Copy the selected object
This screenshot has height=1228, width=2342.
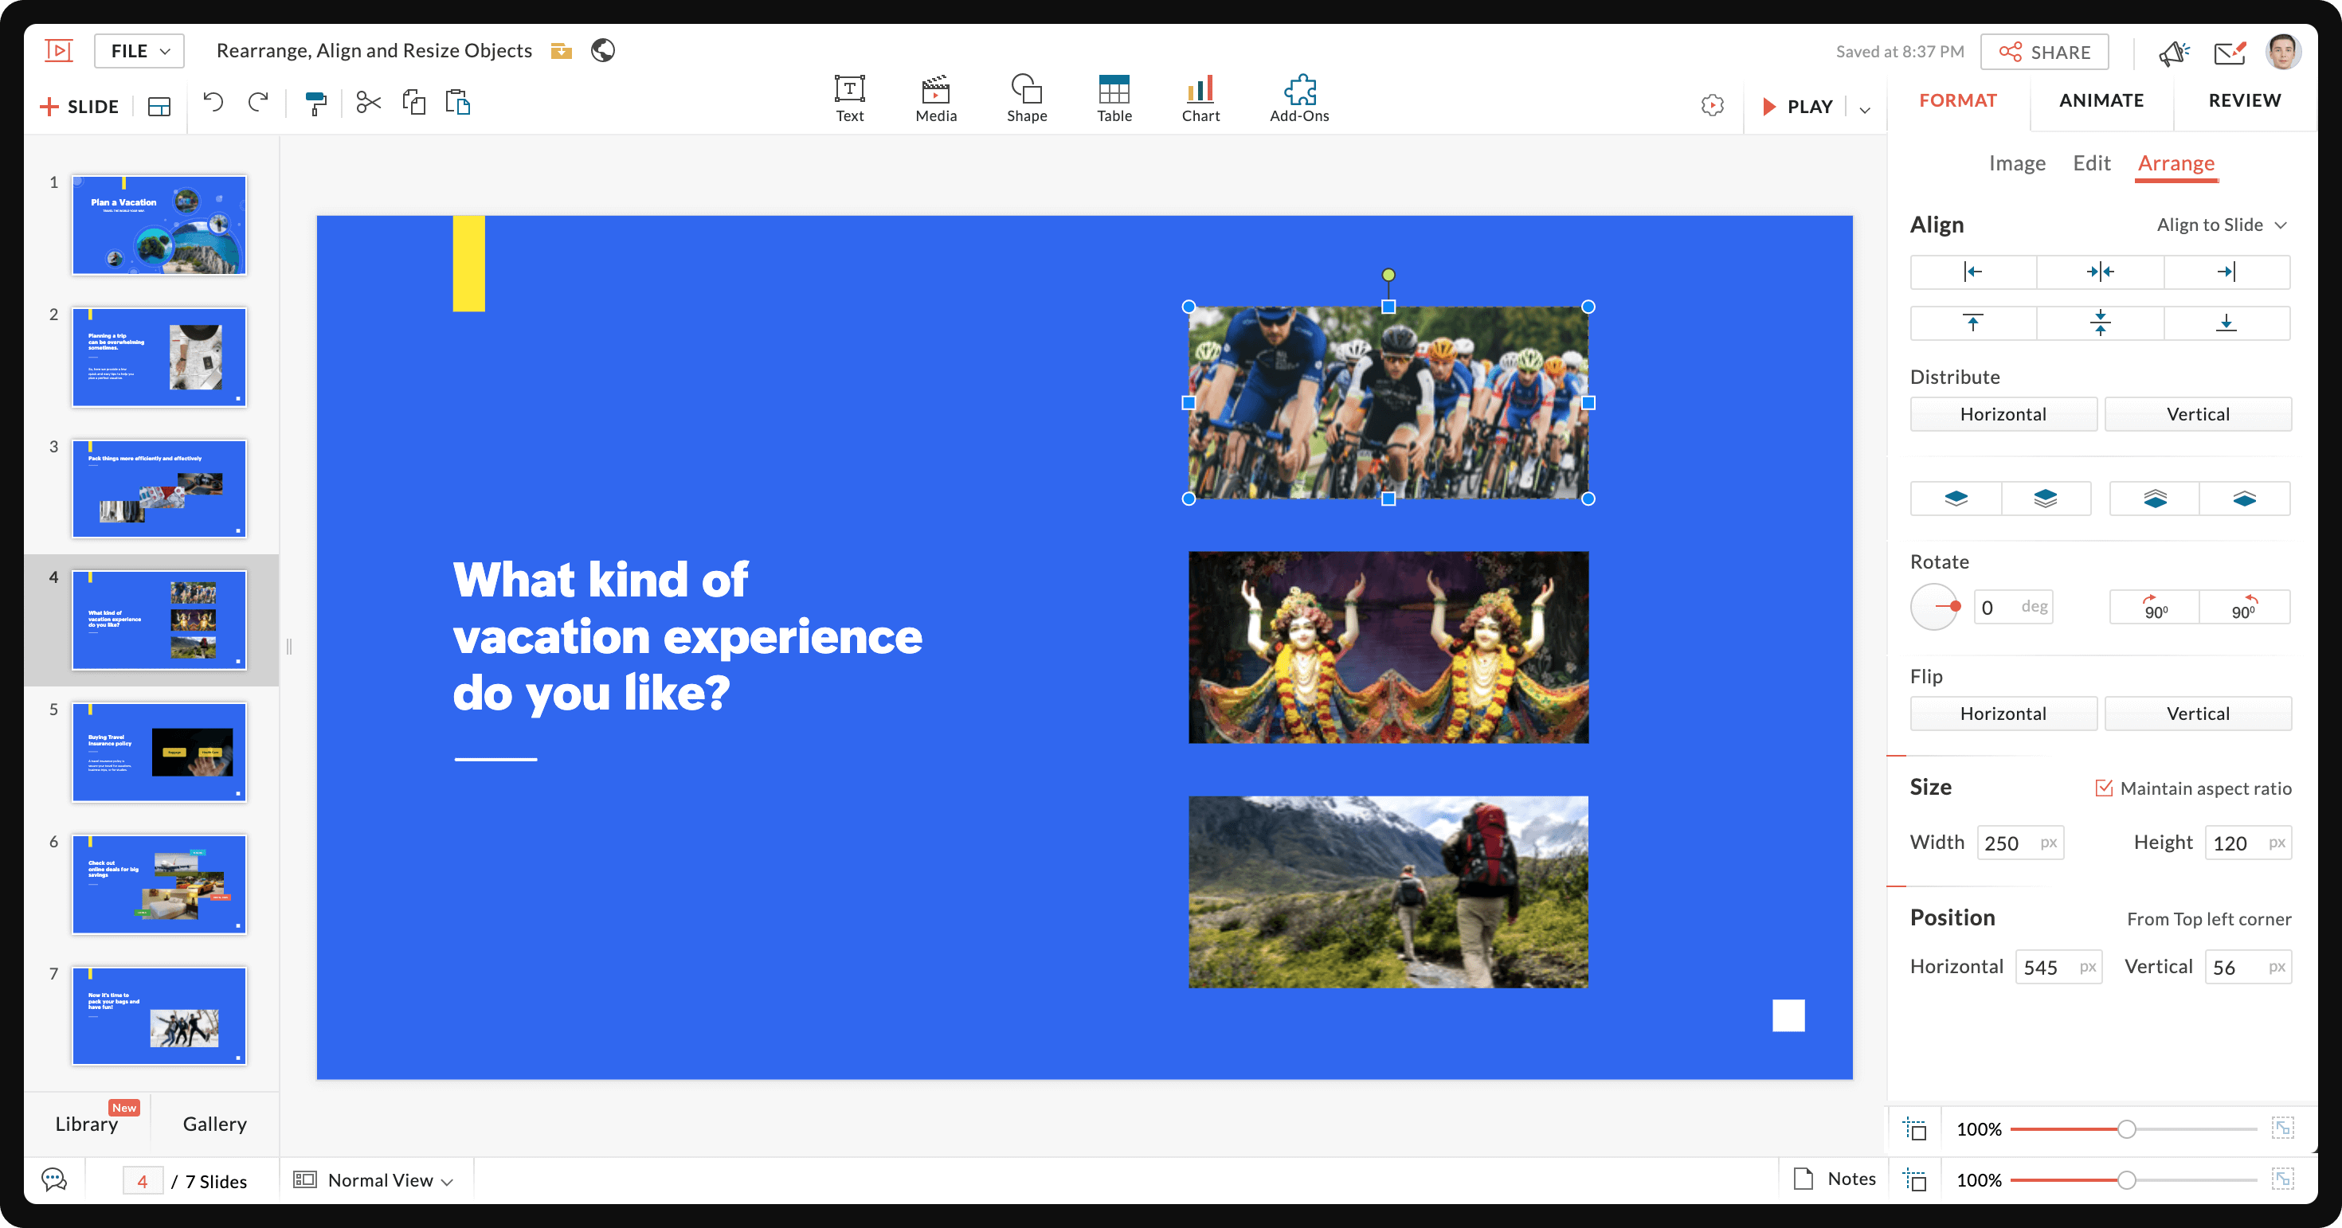tap(413, 102)
